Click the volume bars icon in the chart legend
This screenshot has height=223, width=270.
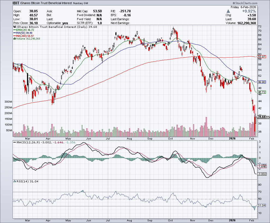15,39
